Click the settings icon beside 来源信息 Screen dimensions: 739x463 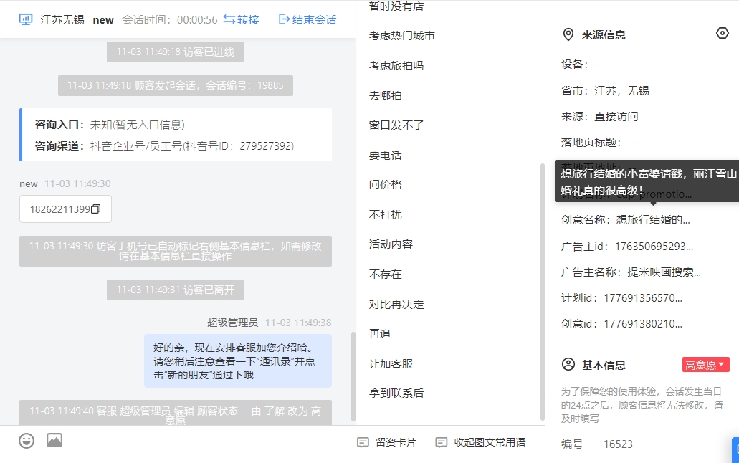[x=722, y=34]
